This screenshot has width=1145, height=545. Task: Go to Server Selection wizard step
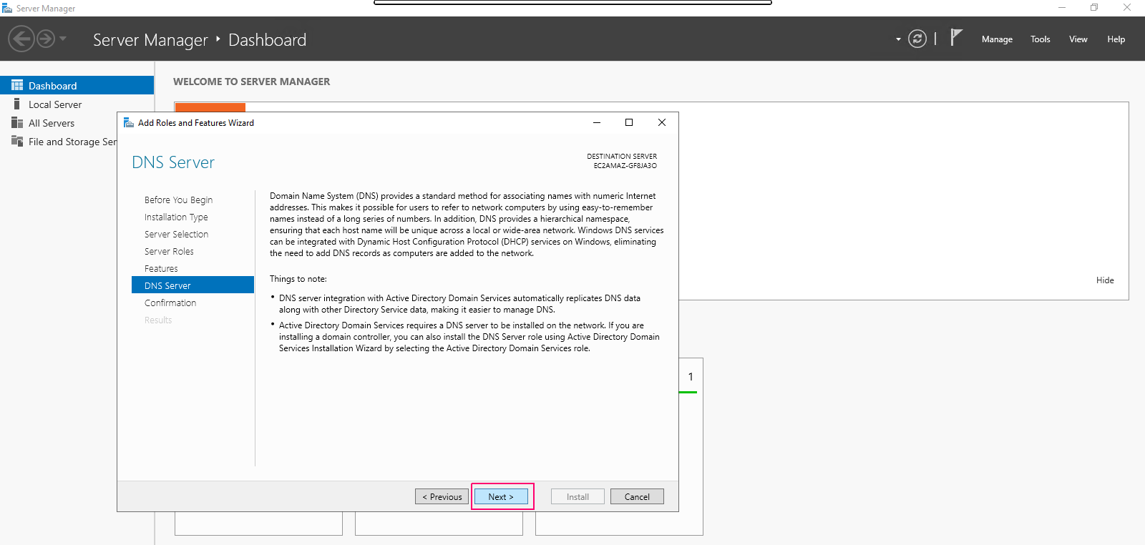click(176, 234)
